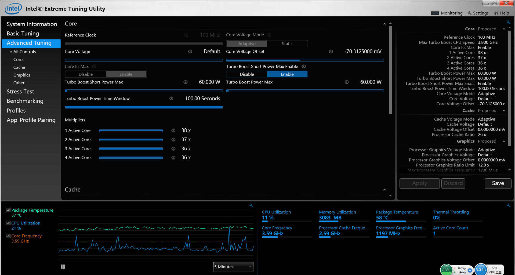Open Profiles section
The width and height of the screenshot is (515, 275).
pyautogui.click(x=16, y=111)
